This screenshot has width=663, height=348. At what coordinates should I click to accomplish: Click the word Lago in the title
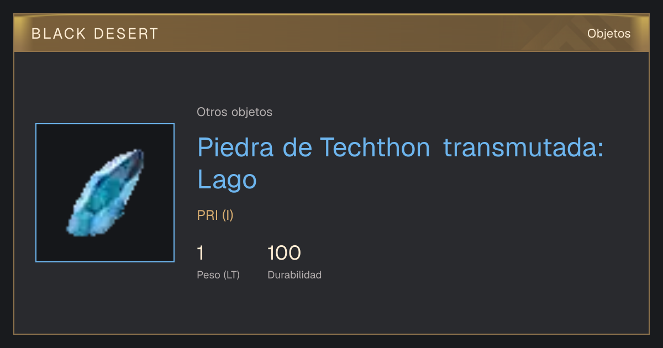(x=227, y=180)
